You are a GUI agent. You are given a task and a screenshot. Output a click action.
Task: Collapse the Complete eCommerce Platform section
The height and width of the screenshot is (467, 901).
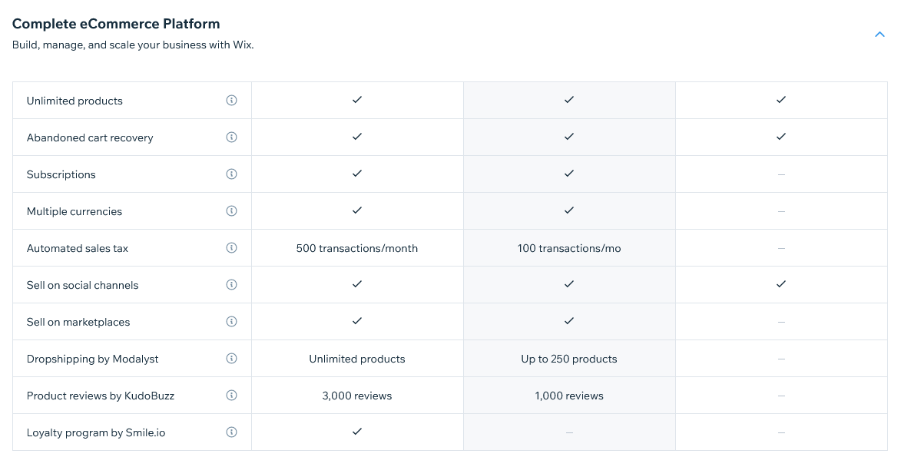click(x=879, y=34)
